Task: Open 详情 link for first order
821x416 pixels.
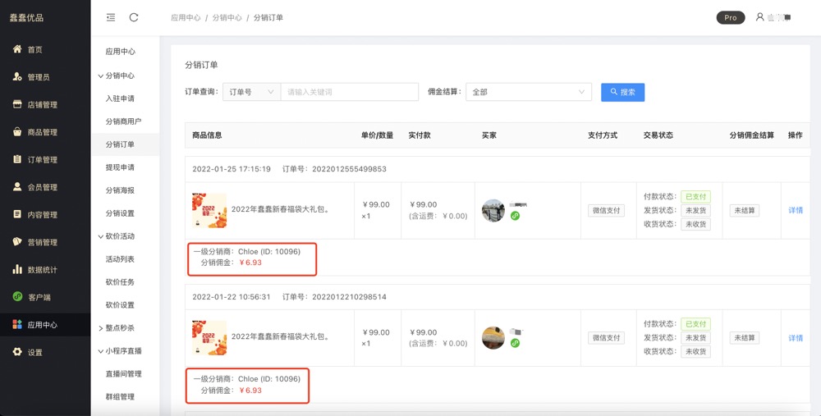Action: (796, 211)
